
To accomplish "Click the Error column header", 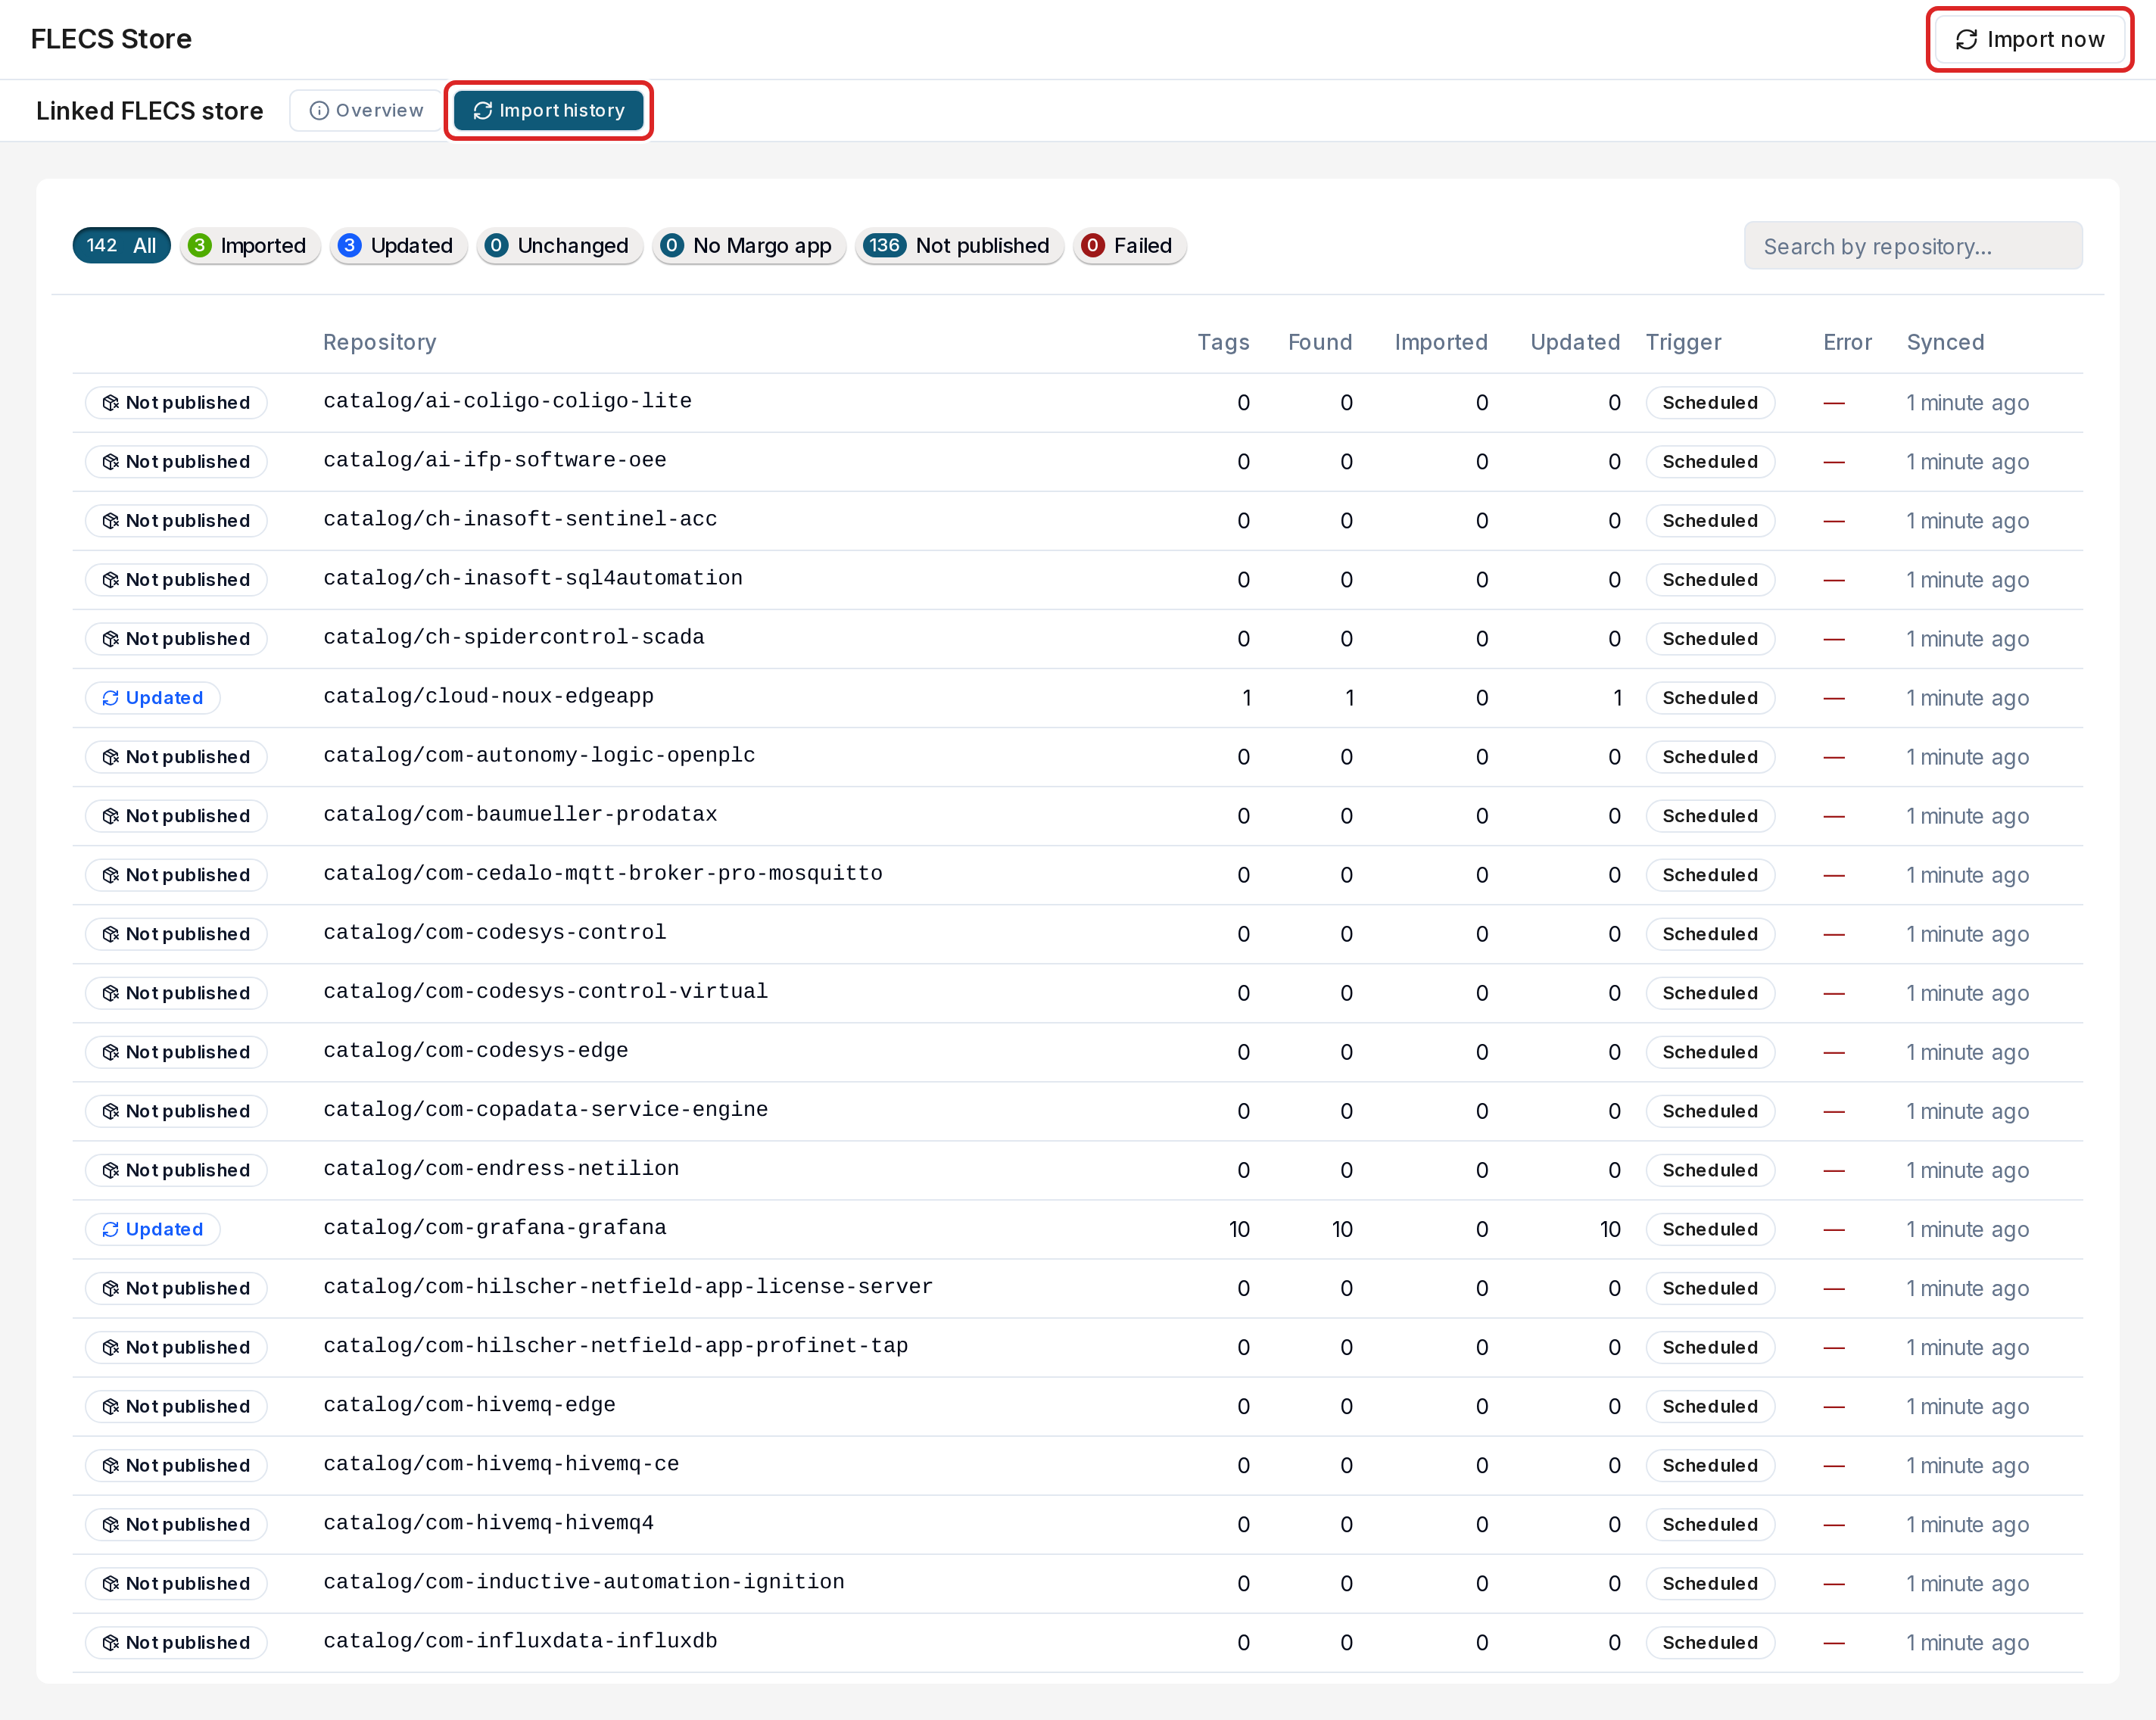I will pyautogui.click(x=1847, y=342).
